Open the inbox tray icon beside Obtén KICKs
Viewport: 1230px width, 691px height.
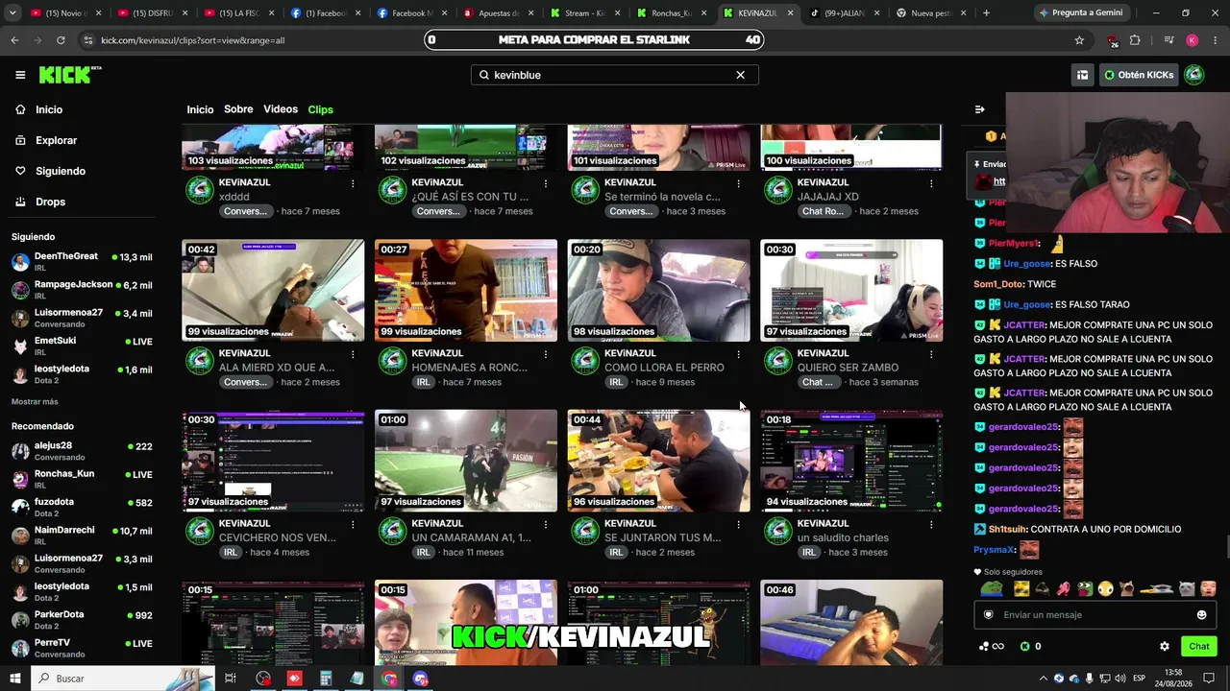pos(1082,75)
